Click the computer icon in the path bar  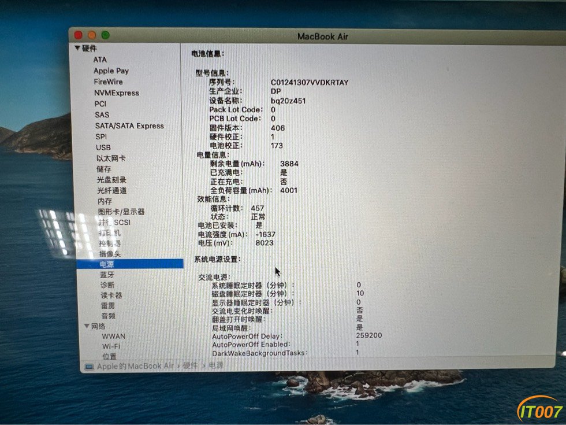pos(89,367)
